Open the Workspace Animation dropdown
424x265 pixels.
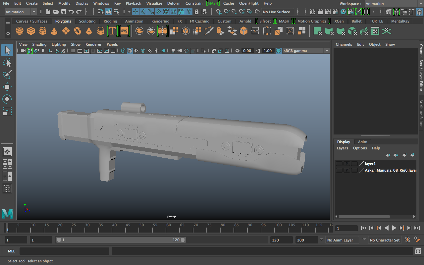tap(394, 4)
